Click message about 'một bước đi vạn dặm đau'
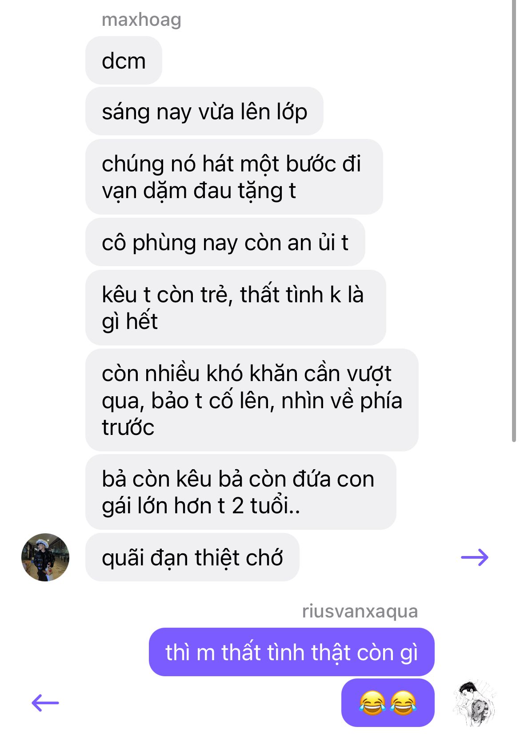The height and width of the screenshot is (743, 520). coord(234,177)
